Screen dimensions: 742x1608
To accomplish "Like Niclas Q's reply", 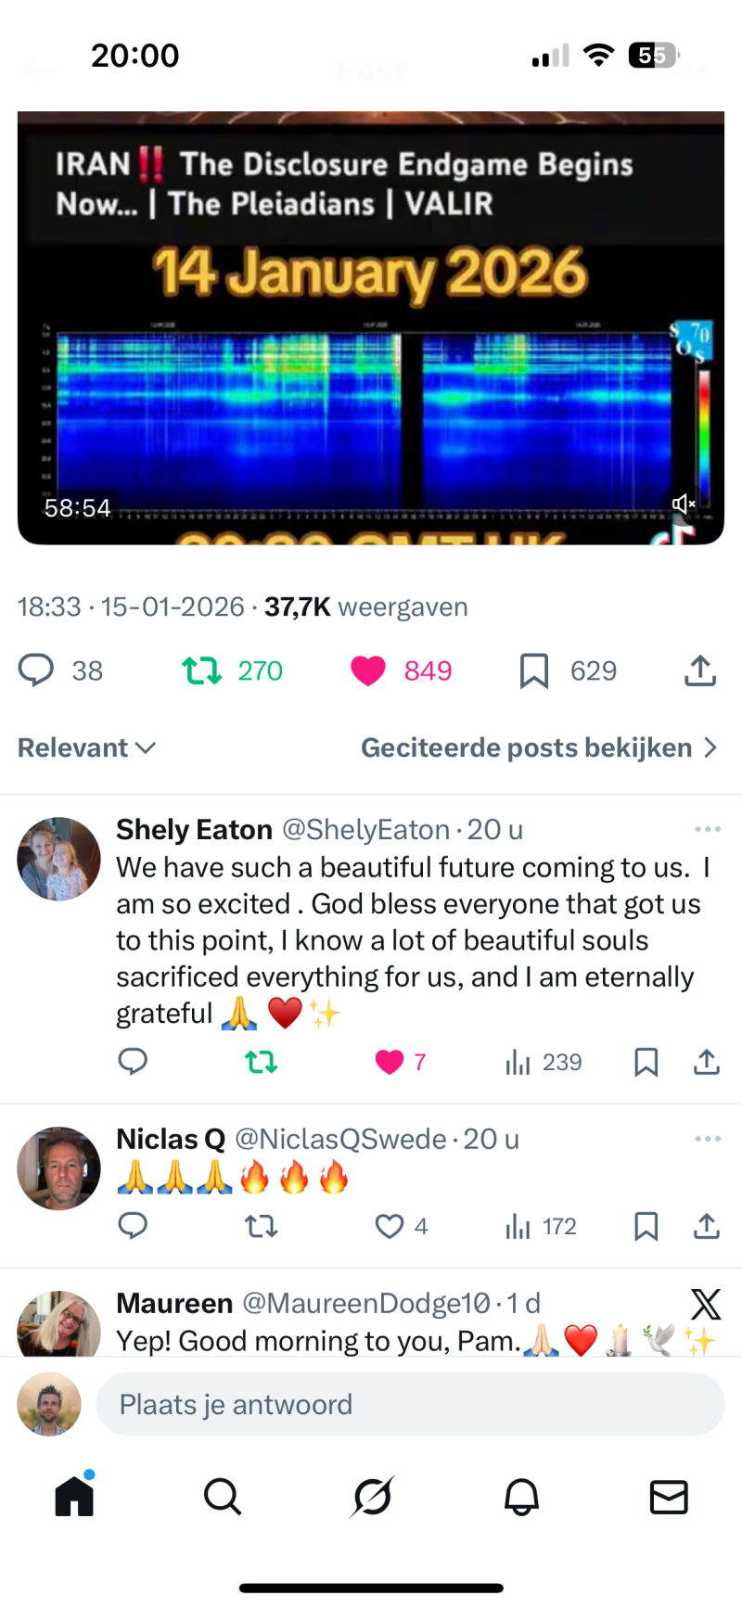I will click(x=390, y=1226).
